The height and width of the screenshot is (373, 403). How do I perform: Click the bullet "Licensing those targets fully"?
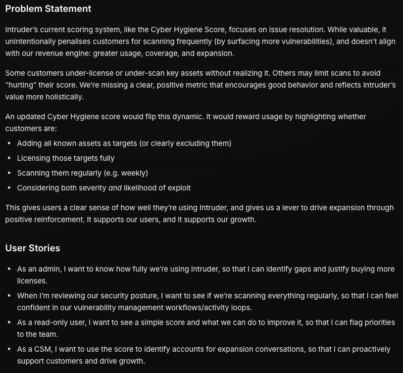click(66, 158)
